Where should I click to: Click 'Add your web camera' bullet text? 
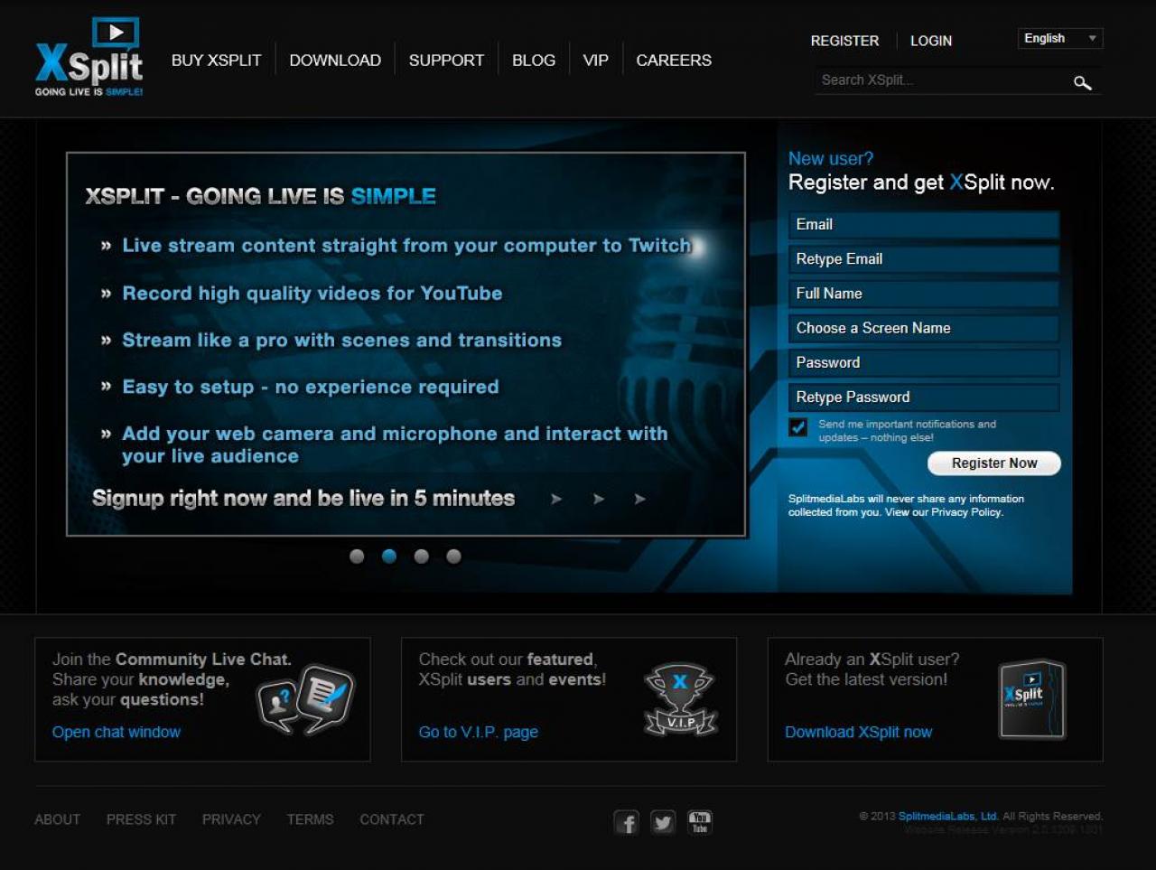pyautogui.click(x=395, y=444)
